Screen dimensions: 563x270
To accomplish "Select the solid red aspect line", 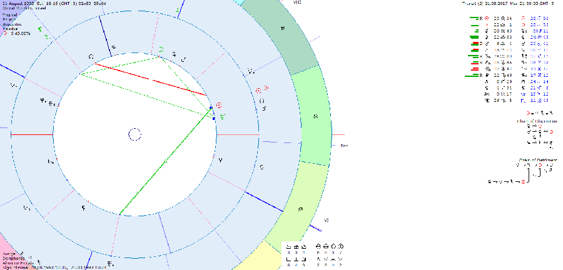I will click(x=150, y=79).
